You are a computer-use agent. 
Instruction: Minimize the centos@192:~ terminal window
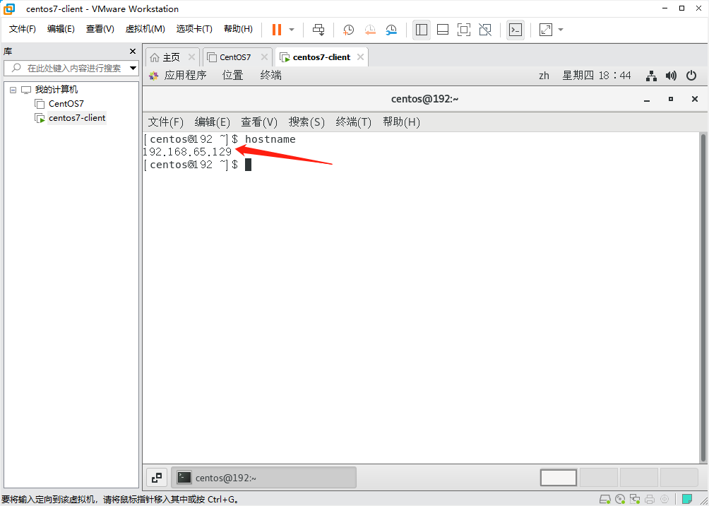coord(647,99)
